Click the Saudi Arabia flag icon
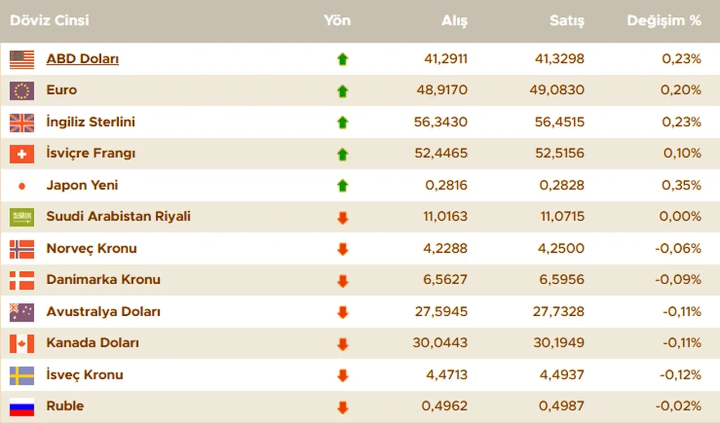The width and height of the screenshot is (720, 423). point(21,217)
